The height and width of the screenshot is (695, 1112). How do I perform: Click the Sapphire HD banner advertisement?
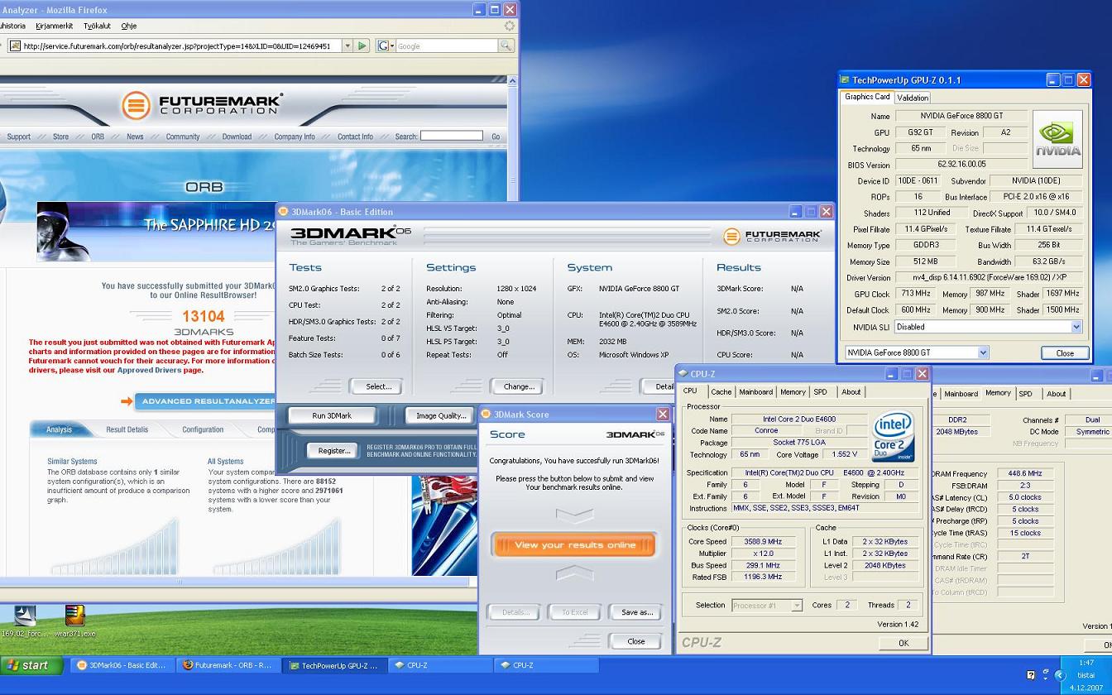click(x=156, y=230)
